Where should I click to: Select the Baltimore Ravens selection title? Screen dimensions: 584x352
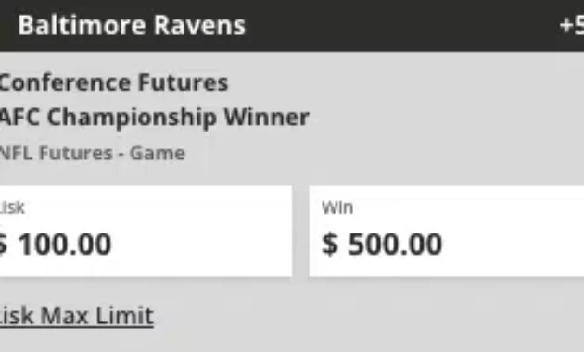click(x=132, y=25)
